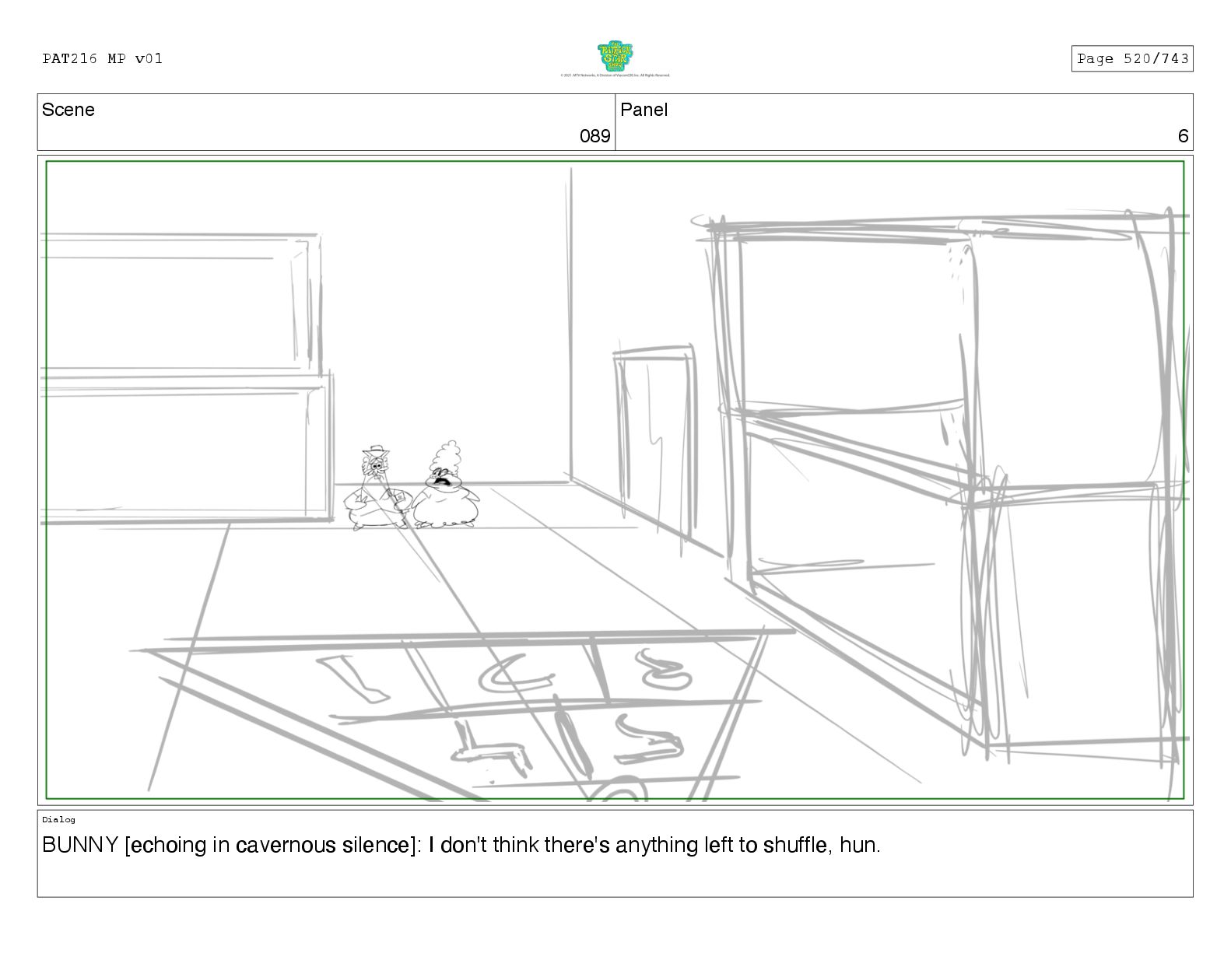1231x953 pixels.
Task: Click the copyright notice under the logo
Action: click(x=615, y=75)
